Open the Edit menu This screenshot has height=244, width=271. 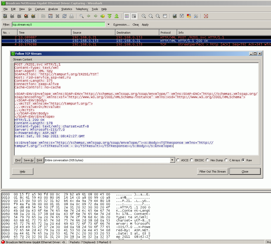(x=13, y=9)
